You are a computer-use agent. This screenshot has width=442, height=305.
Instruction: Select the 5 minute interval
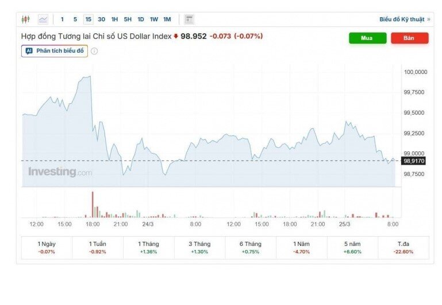75,19
